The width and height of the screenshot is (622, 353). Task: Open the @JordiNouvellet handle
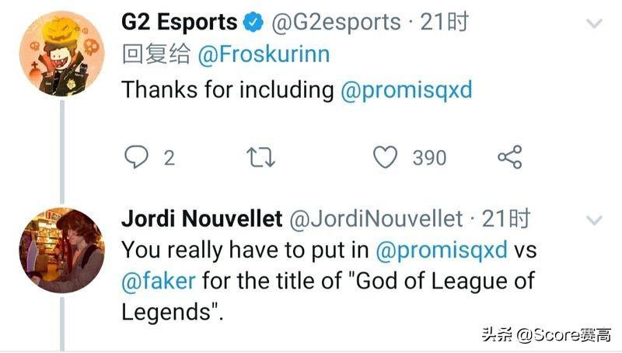click(376, 220)
